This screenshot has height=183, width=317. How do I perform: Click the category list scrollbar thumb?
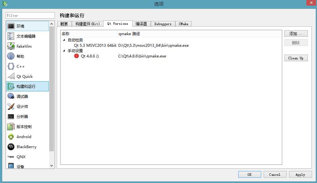coord(51,89)
